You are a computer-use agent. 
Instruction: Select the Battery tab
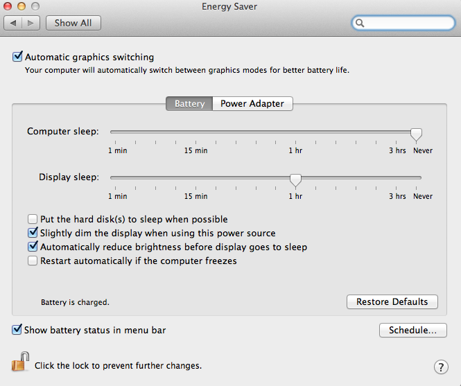189,103
